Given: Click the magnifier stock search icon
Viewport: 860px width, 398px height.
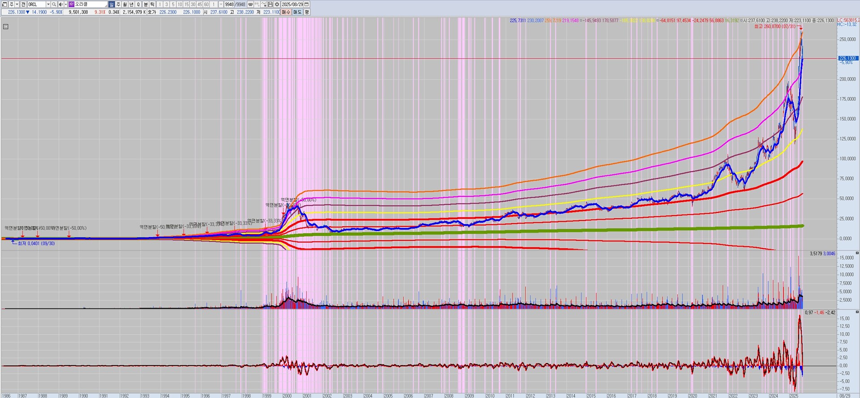Looking at the screenshot, I should click(x=54, y=4).
